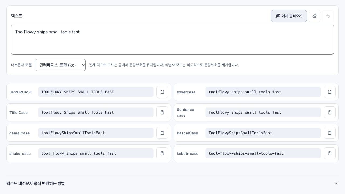The width and height of the screenshot is (345, 194).
Task: Click the 텍스트 section label
Action: (x=16, y=16)
